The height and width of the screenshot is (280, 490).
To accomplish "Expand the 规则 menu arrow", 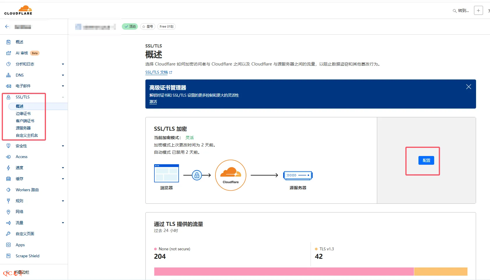I will [63, 201].
